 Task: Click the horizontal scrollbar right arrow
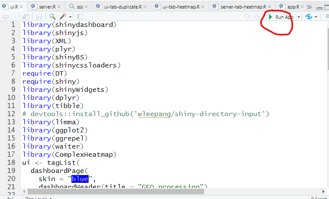tap(323, 191)
